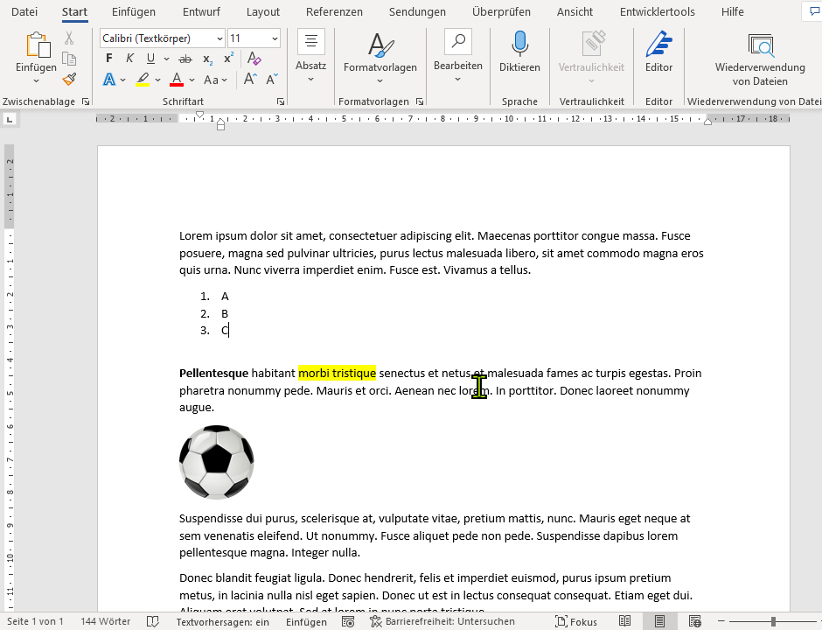Open the Zwischenablage dialog launcher

tap(86, 101)
